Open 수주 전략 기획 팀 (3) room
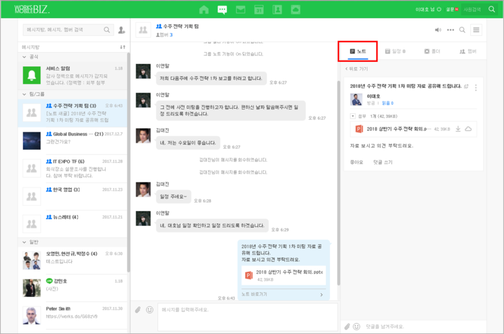 72,113
